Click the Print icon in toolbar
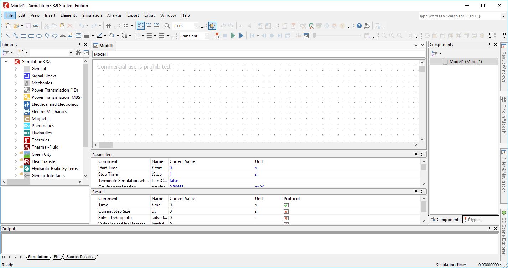The width and height of the screenshot is (508, 268). pyautogui.click(x=36, y=26)
